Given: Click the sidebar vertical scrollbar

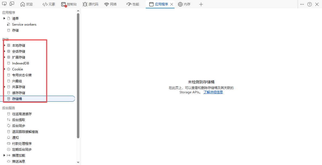Looking at the screenshot, I should (78, 75).
